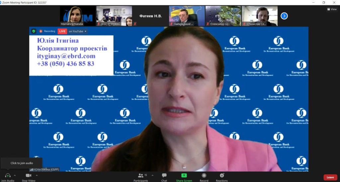
Task: Click the green encryption shield icon
Action: click(34, 31)
